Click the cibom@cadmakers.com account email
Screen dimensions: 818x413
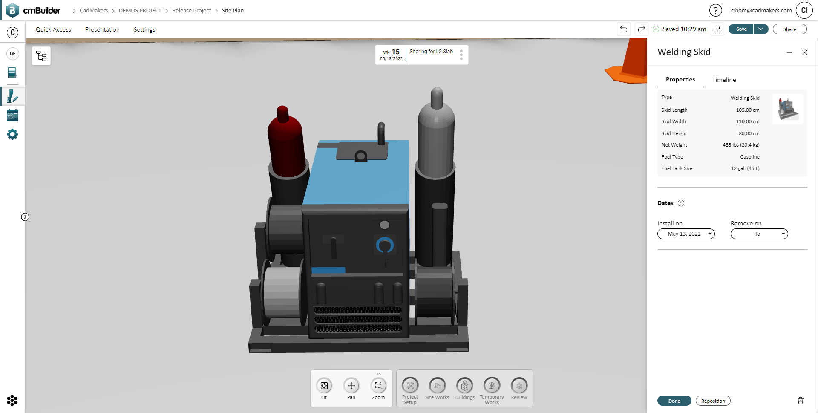click(x=761, y=11)
